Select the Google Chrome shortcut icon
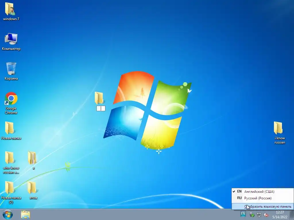294x220 pixels. 11,99
